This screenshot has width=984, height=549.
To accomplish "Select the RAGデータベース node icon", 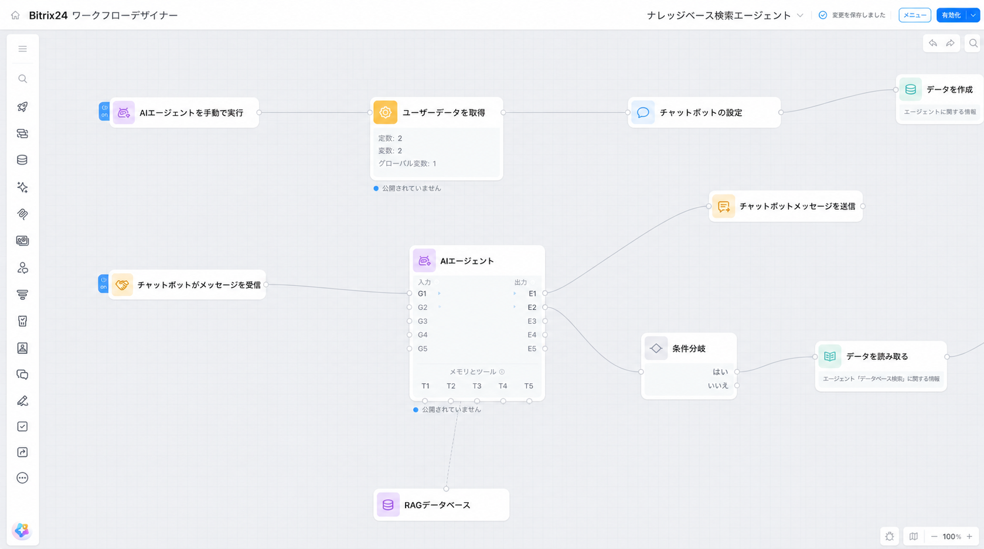I will pos(388,504).
